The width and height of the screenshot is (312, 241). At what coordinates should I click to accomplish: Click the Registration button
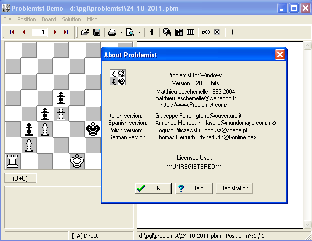234,188
